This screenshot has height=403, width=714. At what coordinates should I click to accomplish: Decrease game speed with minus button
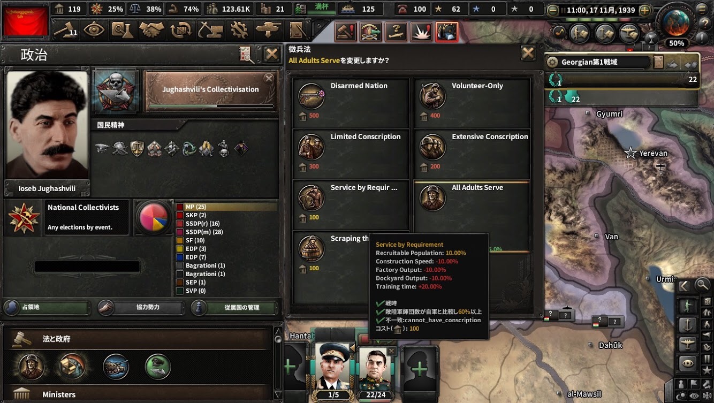(x=552, y=10)
